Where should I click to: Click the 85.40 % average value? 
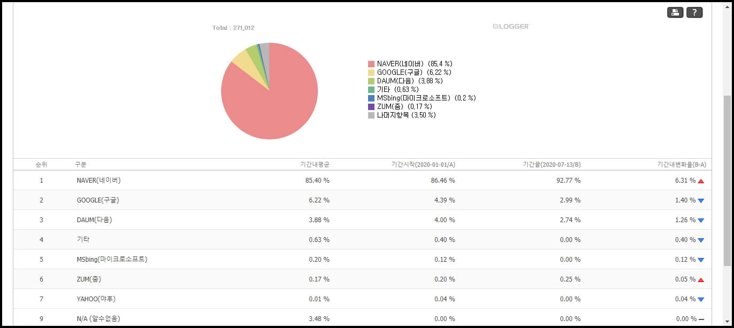coord(317,181)
